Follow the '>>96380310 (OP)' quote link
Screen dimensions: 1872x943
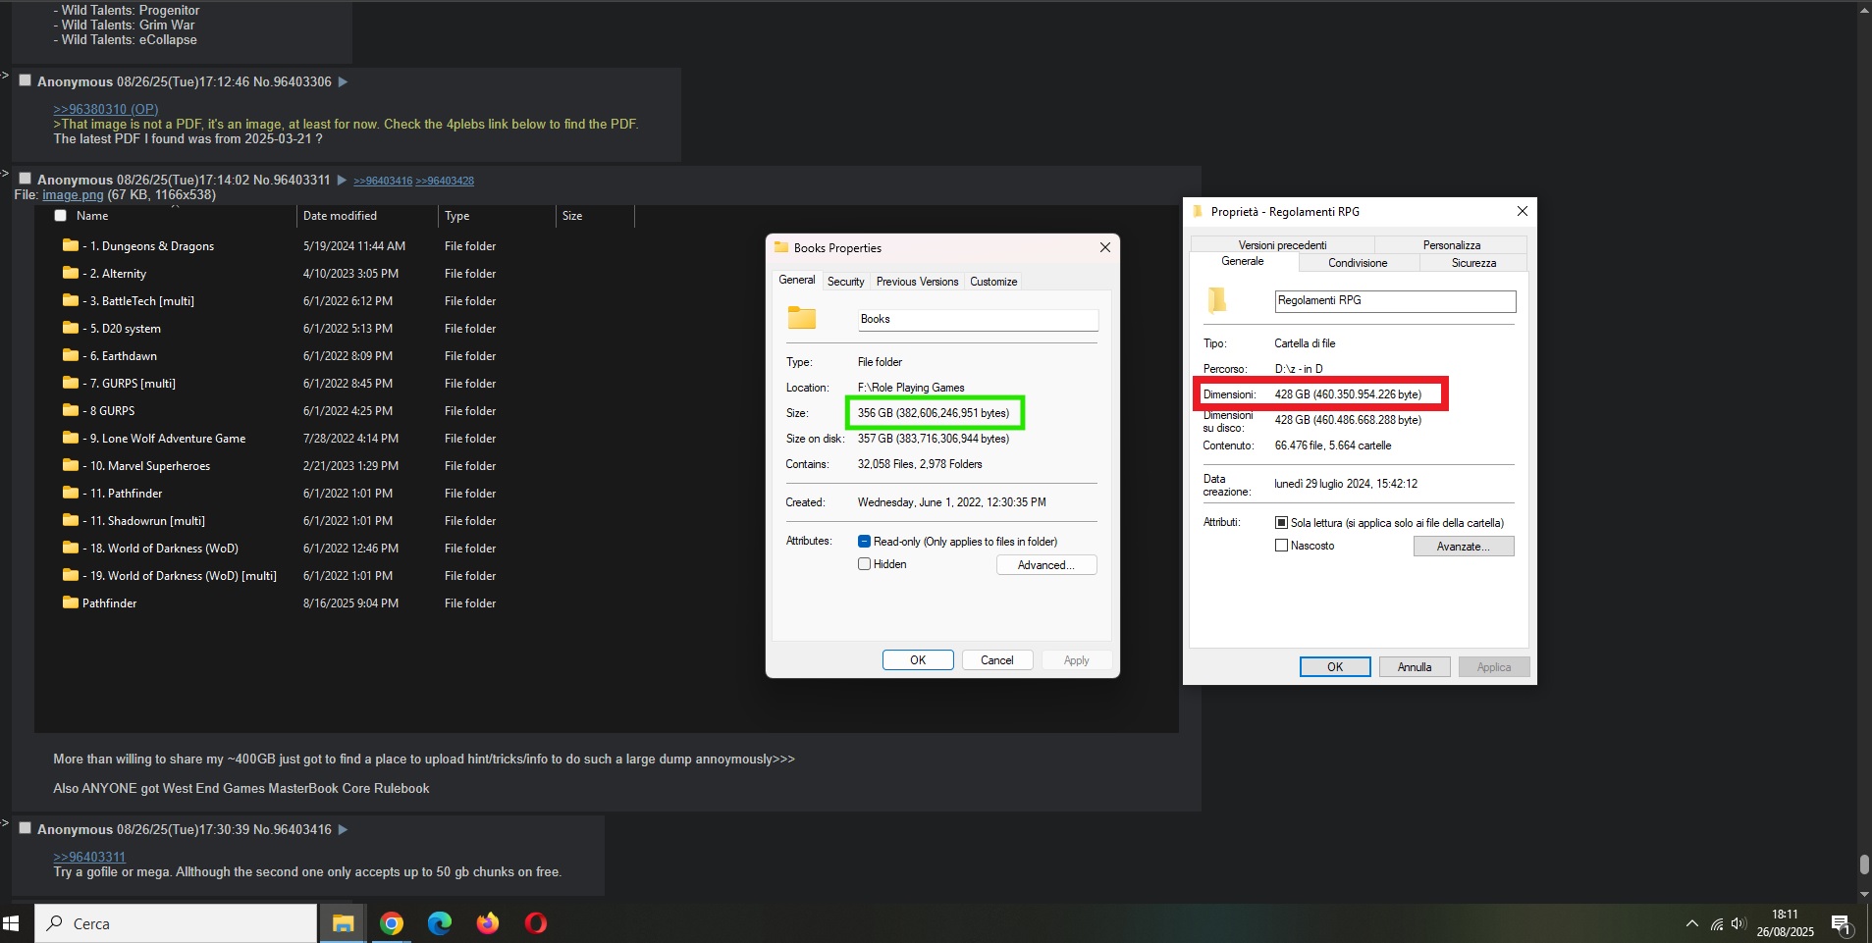tap(106, 109)
